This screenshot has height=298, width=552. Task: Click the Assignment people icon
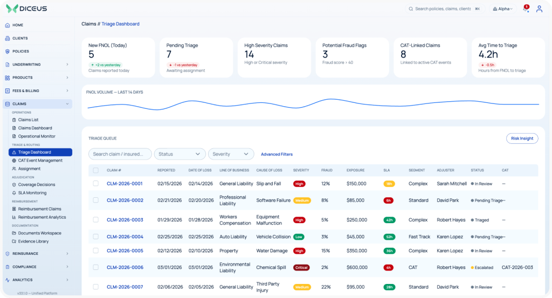(x=14, y=169)
